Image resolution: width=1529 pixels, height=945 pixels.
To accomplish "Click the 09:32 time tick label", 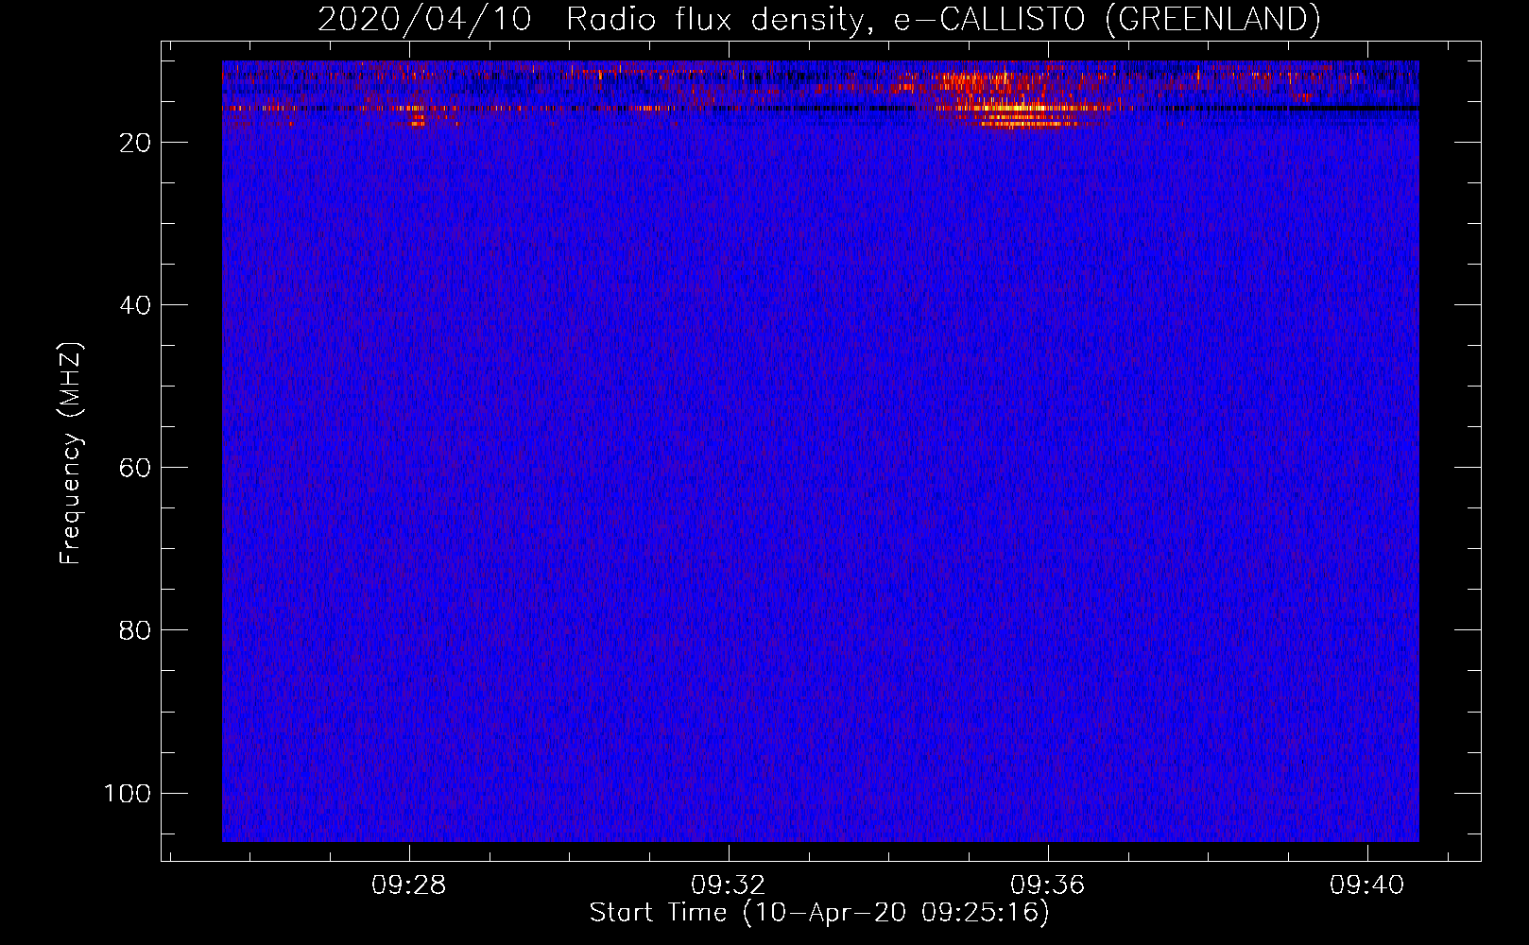I will click(x=729, y=885).
